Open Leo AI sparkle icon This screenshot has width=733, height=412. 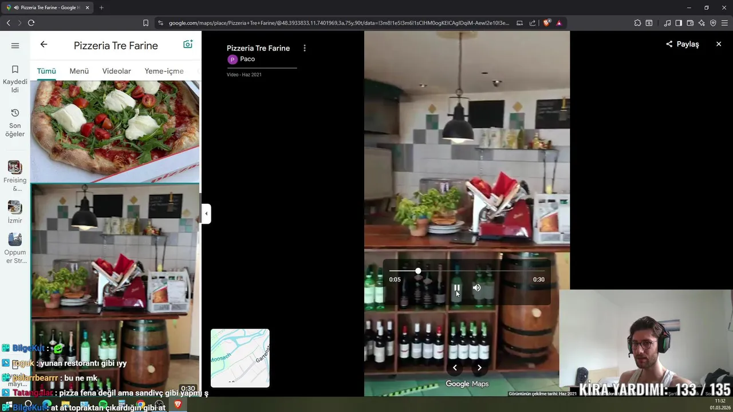click(702, 23)
